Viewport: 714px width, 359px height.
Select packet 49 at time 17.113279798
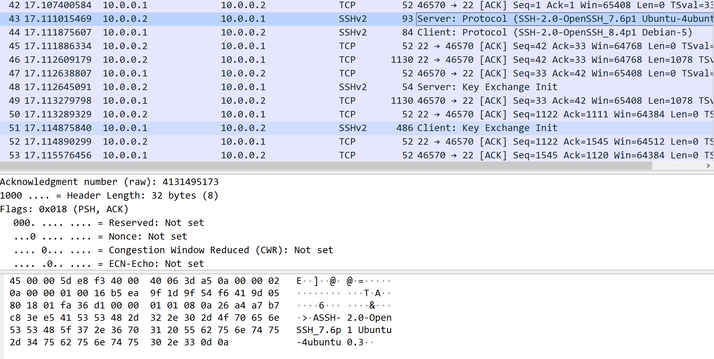[357, 101]
